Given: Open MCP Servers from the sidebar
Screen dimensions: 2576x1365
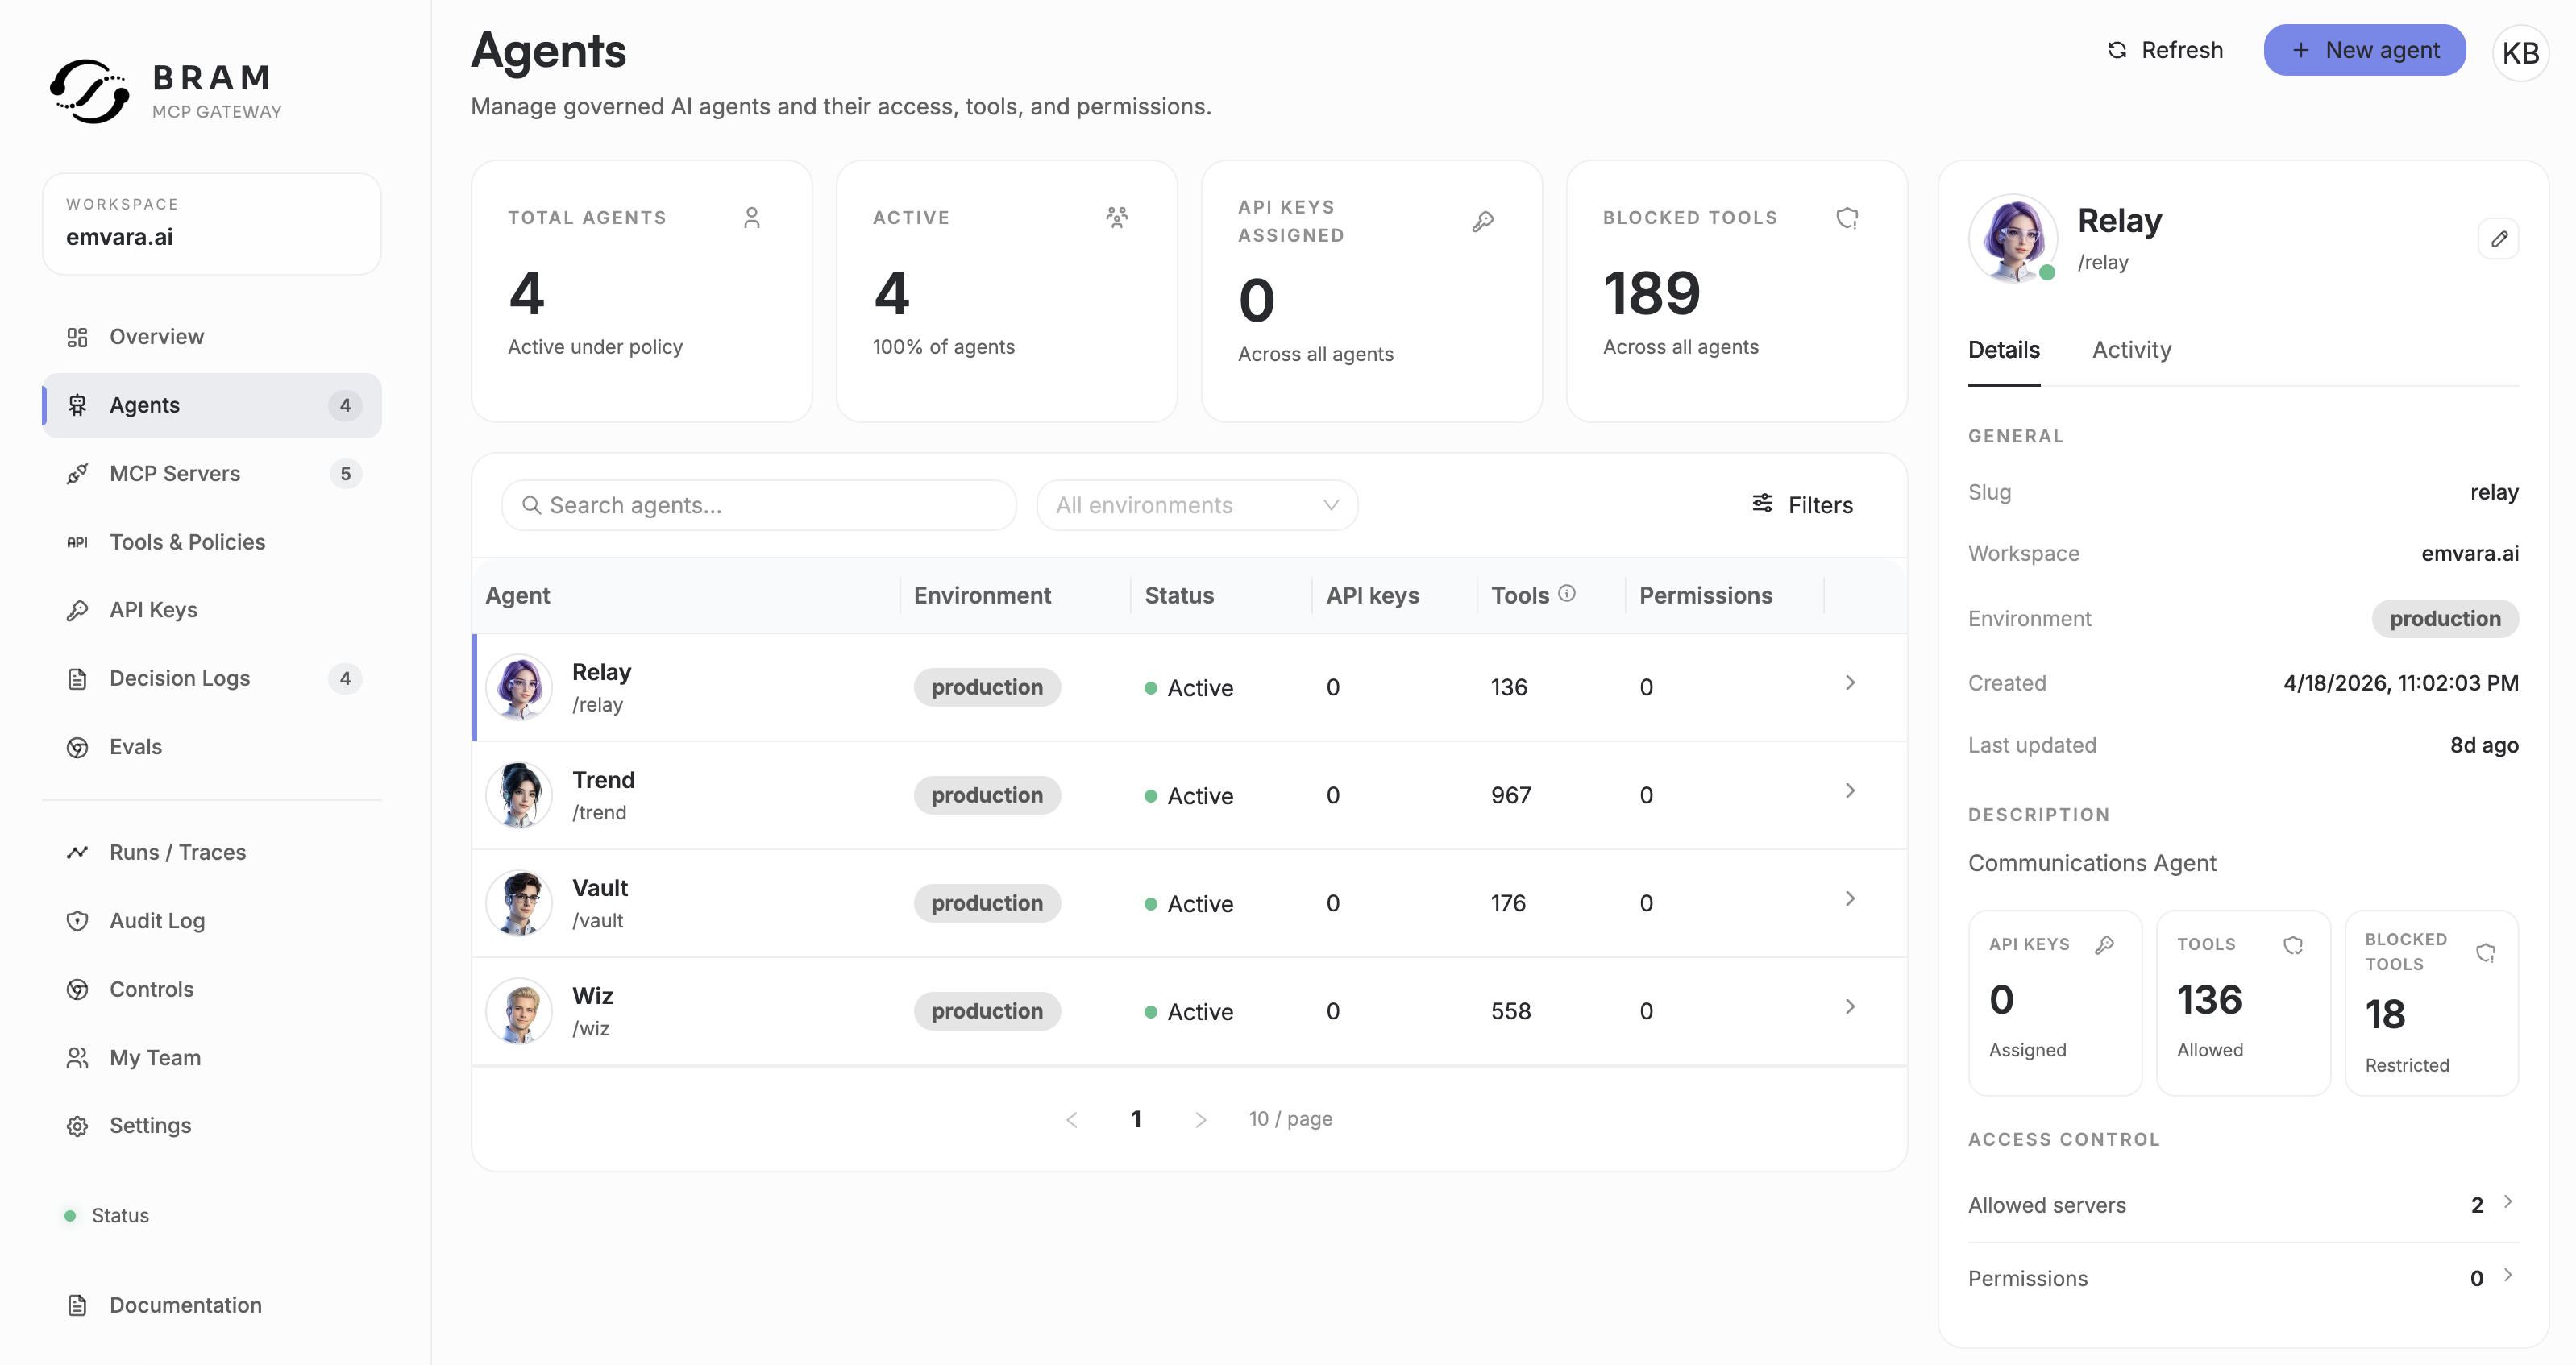Looking at the screenshot, I should click(x=175, y=473).
